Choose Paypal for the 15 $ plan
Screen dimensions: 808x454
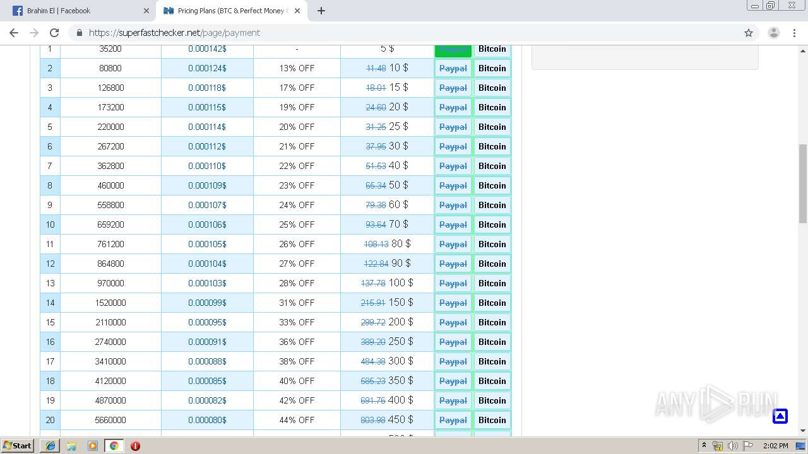(453, 88)
